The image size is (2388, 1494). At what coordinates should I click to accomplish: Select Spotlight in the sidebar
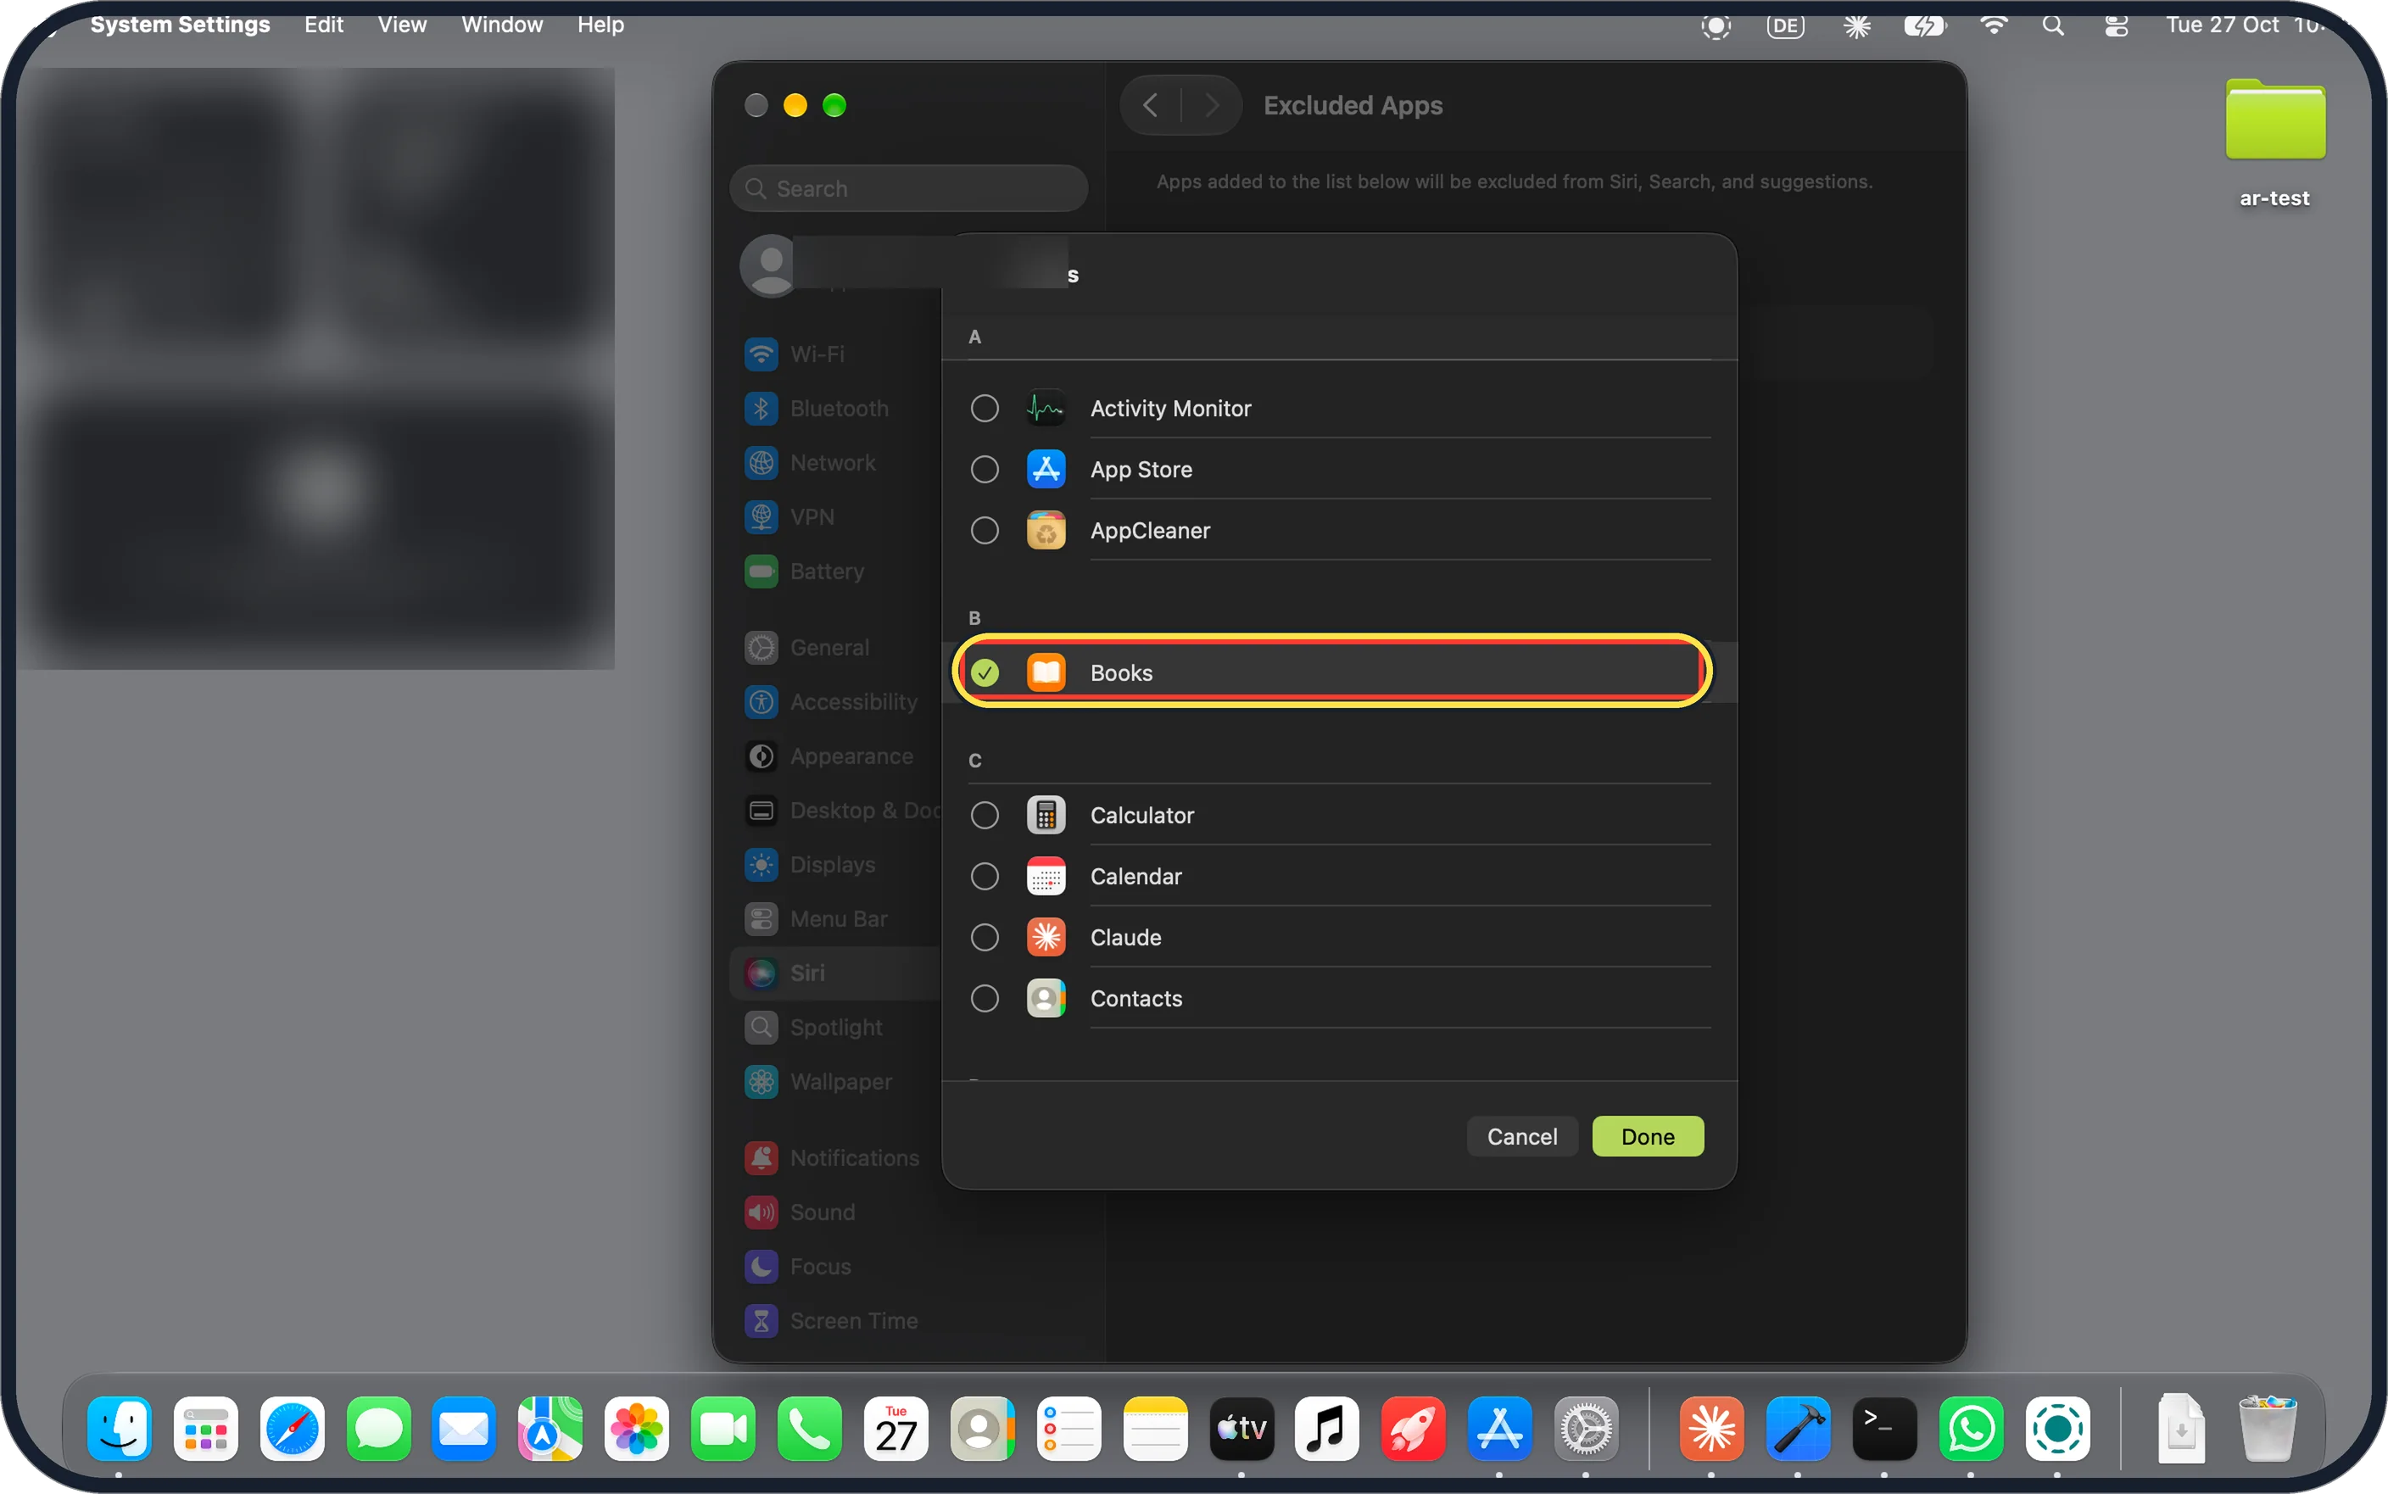pos(834,1028)
